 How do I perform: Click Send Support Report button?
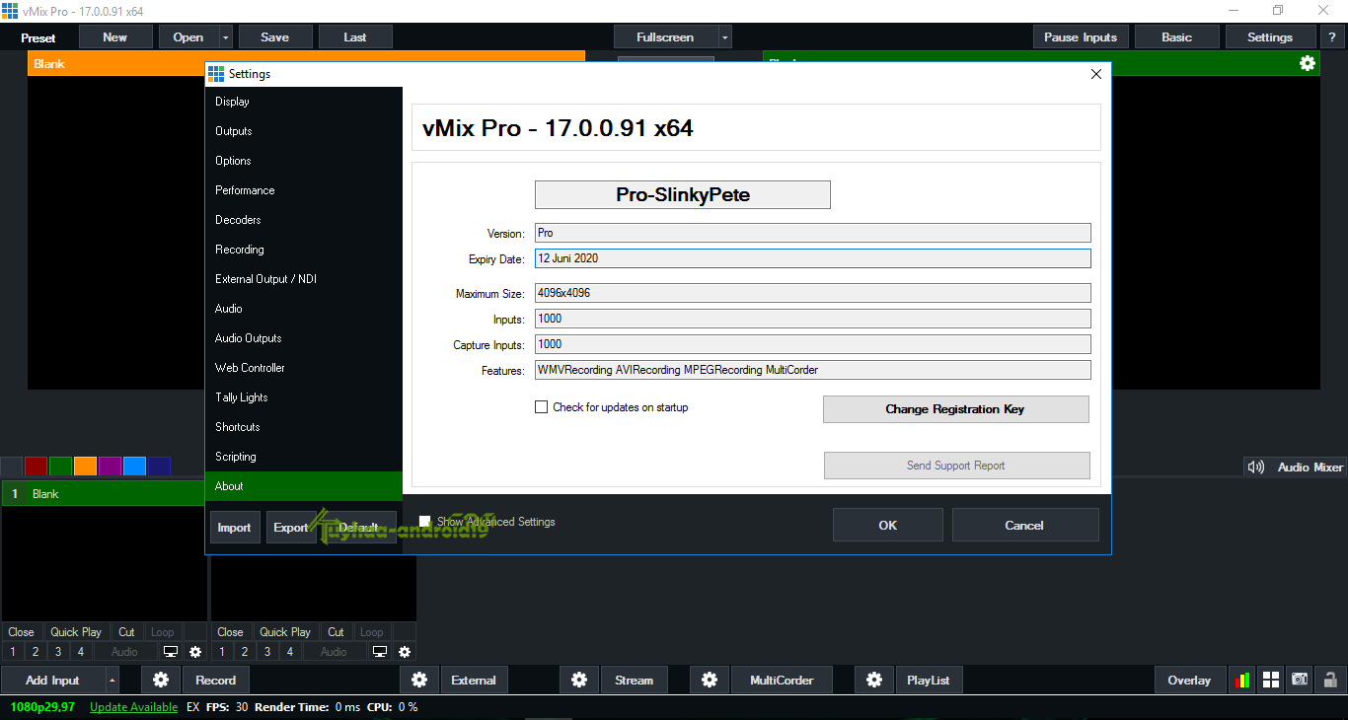pos(956,466)
